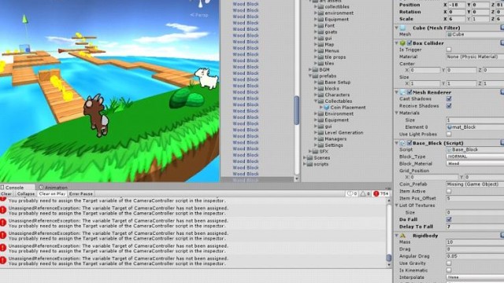This screenshot has width=504, height=283.
Task: Click the Base_Block script component icon
Action: coord(402,143)
